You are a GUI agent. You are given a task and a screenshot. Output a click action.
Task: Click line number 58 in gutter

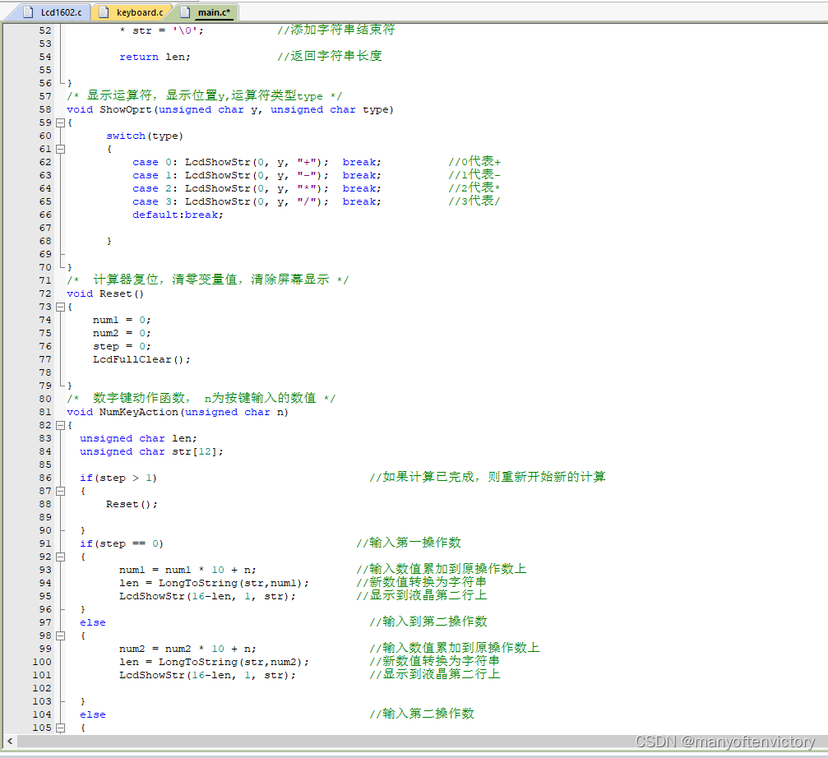pyautogui.click(x=45, y=109)
